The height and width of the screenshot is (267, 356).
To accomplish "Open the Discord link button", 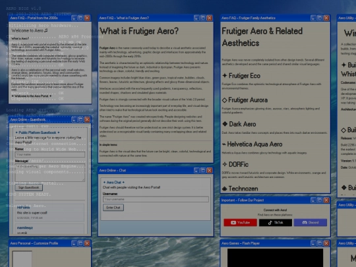I will tap(311, 223).
